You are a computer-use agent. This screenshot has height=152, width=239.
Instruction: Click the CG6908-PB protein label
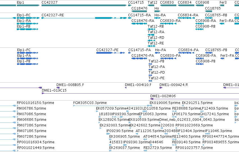point(206,61)
